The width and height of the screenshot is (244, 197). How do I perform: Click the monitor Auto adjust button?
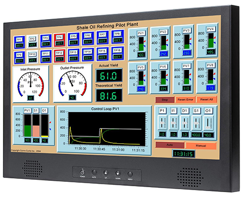pyautogui.click(x=94, y=173)
